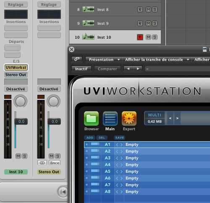Open the Présentation dropdown menu
The image size is (210, 203).
point(104,60)
